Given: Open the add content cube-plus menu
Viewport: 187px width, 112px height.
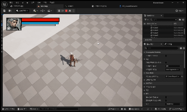Looking at the screenshot, I should pyautogui.click(x=35, y=11).
